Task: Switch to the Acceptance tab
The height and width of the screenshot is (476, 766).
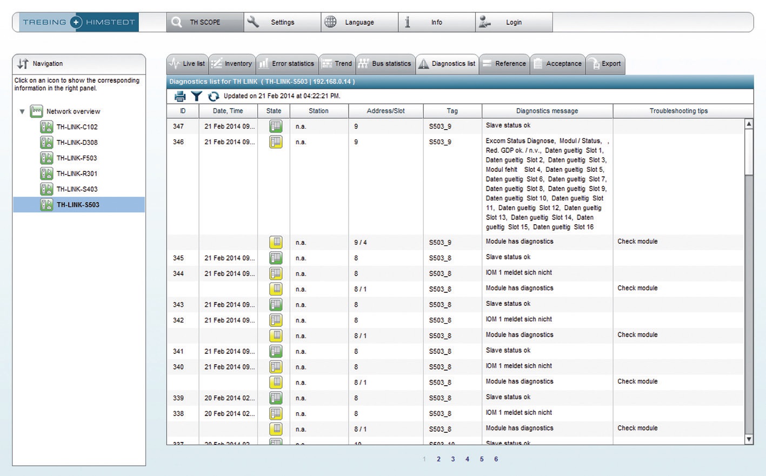Action: [558, 64]
